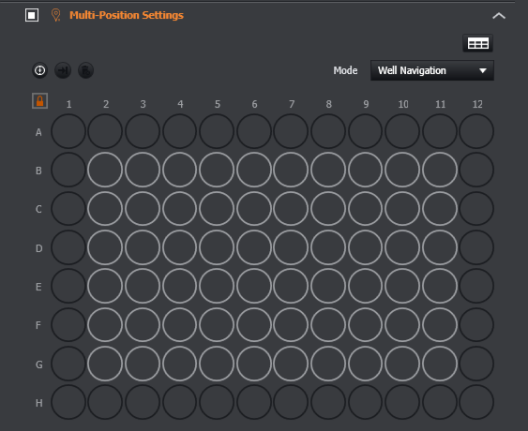Click the arrow-to-bar move-to-position icon
The width and height of the screenshot is (528, 431).
63,70
